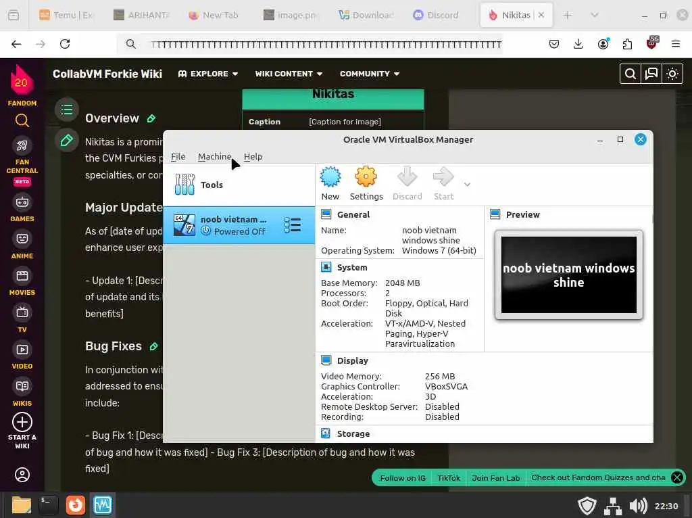Viewport: 692px width, 518px height.
Task: Click Join Fan Lab button
Action: [495, 478]
